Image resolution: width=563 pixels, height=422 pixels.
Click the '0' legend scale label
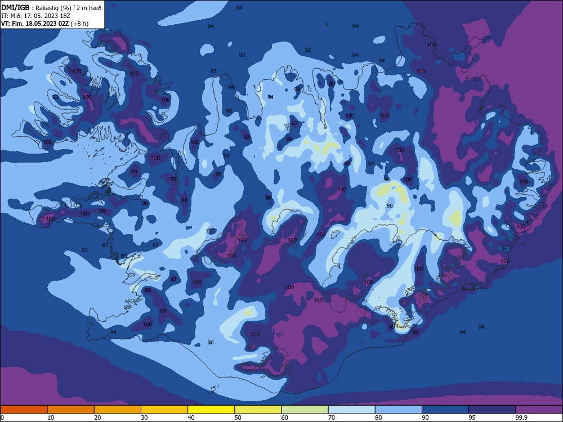pyautogui.click(x=2, y=417)
